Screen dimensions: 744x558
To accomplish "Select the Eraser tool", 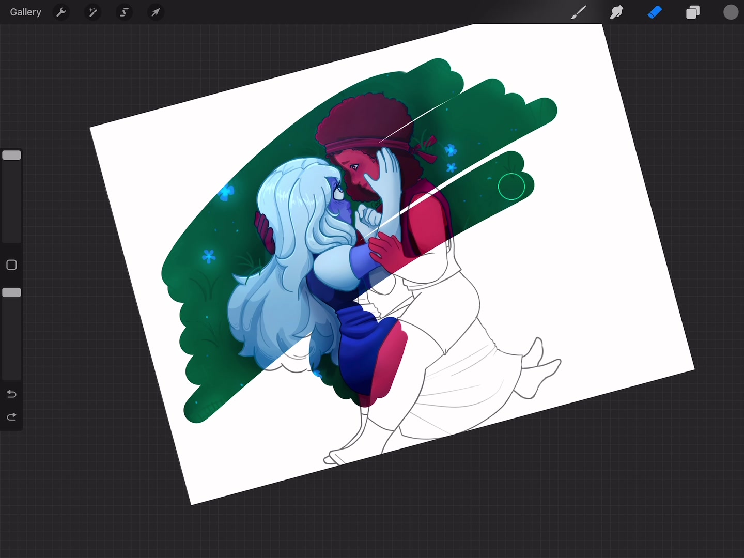I will click(655, 12).
